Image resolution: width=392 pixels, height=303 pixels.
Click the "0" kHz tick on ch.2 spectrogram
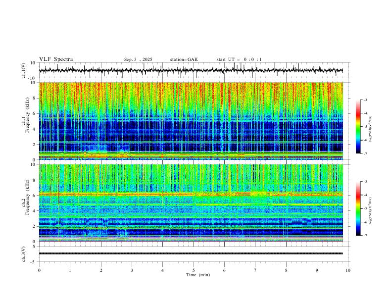(x=35, y=242)
